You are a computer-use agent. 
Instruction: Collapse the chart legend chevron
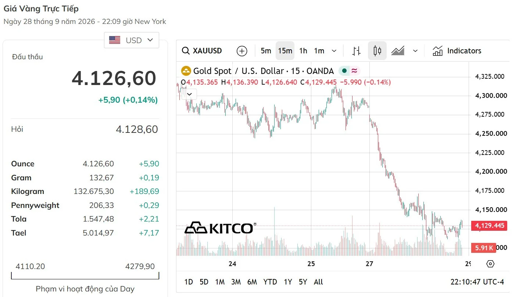click(190, 94)
